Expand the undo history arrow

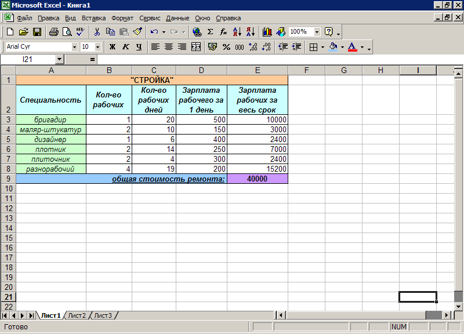coord(164,32)
